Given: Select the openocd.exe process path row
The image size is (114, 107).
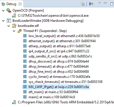Looking at the screenshot, I should click(53, 16).
